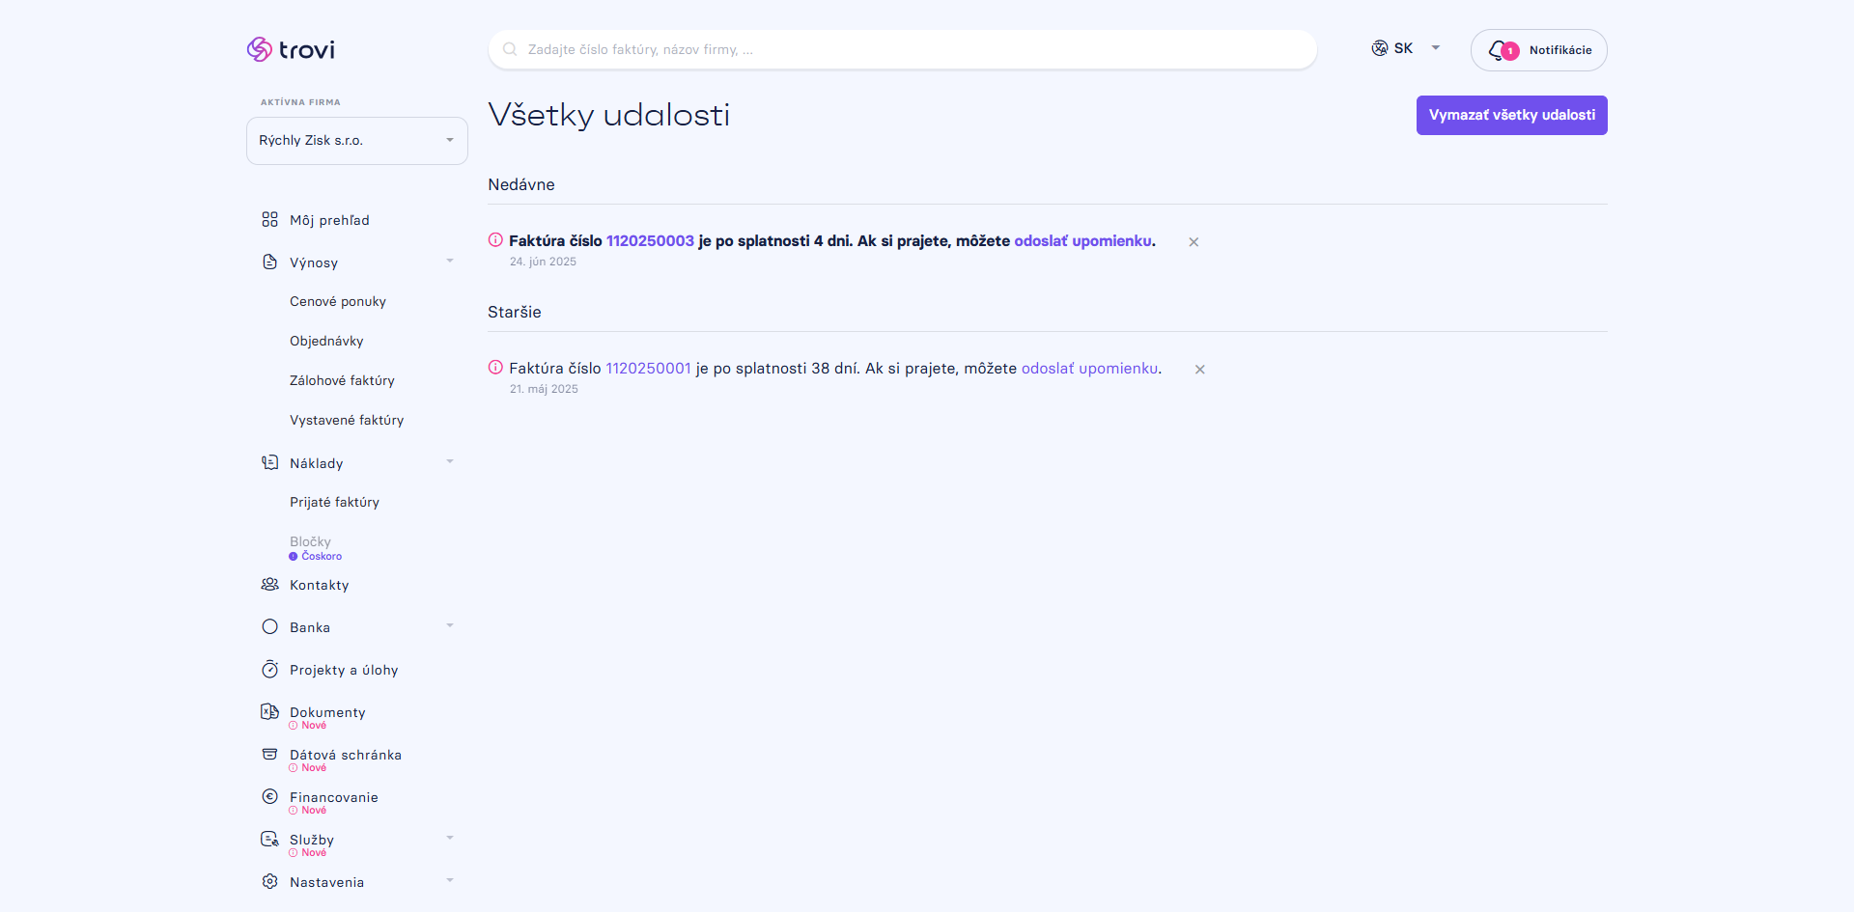Click the Financovanie euro icon

coord(269,796)
